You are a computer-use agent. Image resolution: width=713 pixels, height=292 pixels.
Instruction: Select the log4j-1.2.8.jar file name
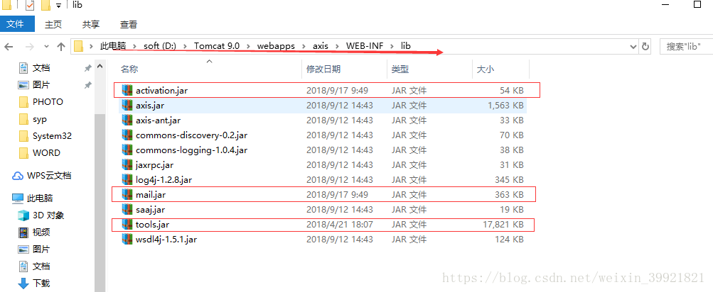point(163,180)
